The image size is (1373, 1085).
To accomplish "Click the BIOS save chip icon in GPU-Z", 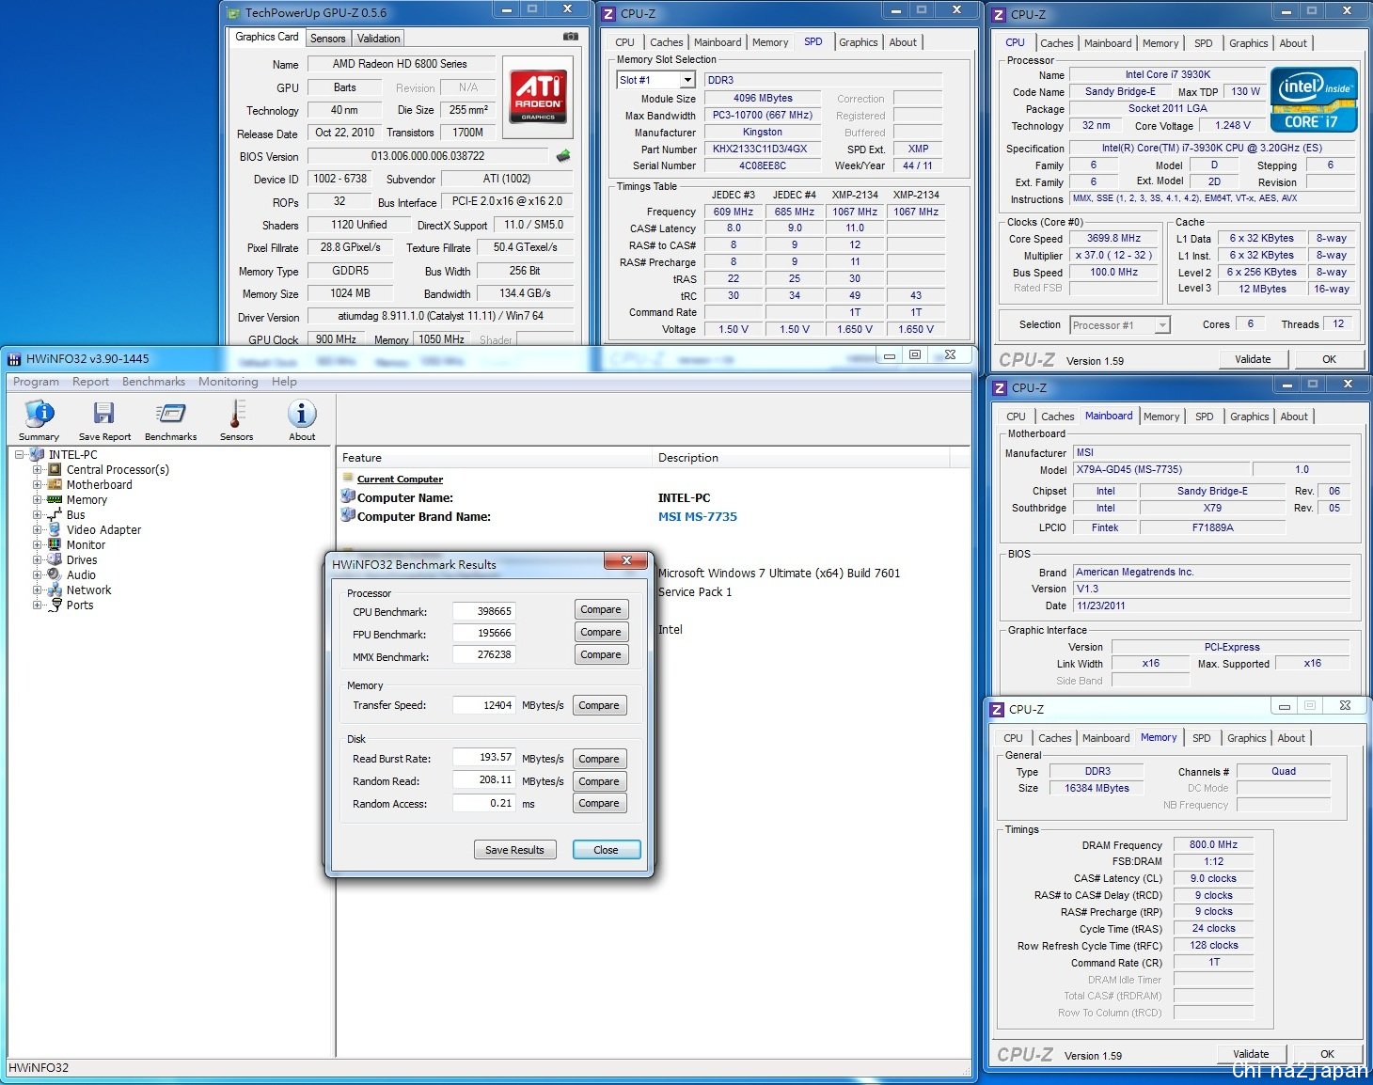I will tap(563, 155).
